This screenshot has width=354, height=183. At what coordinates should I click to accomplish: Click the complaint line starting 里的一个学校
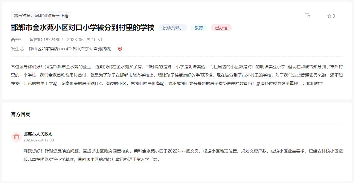(x=177, y=75)
